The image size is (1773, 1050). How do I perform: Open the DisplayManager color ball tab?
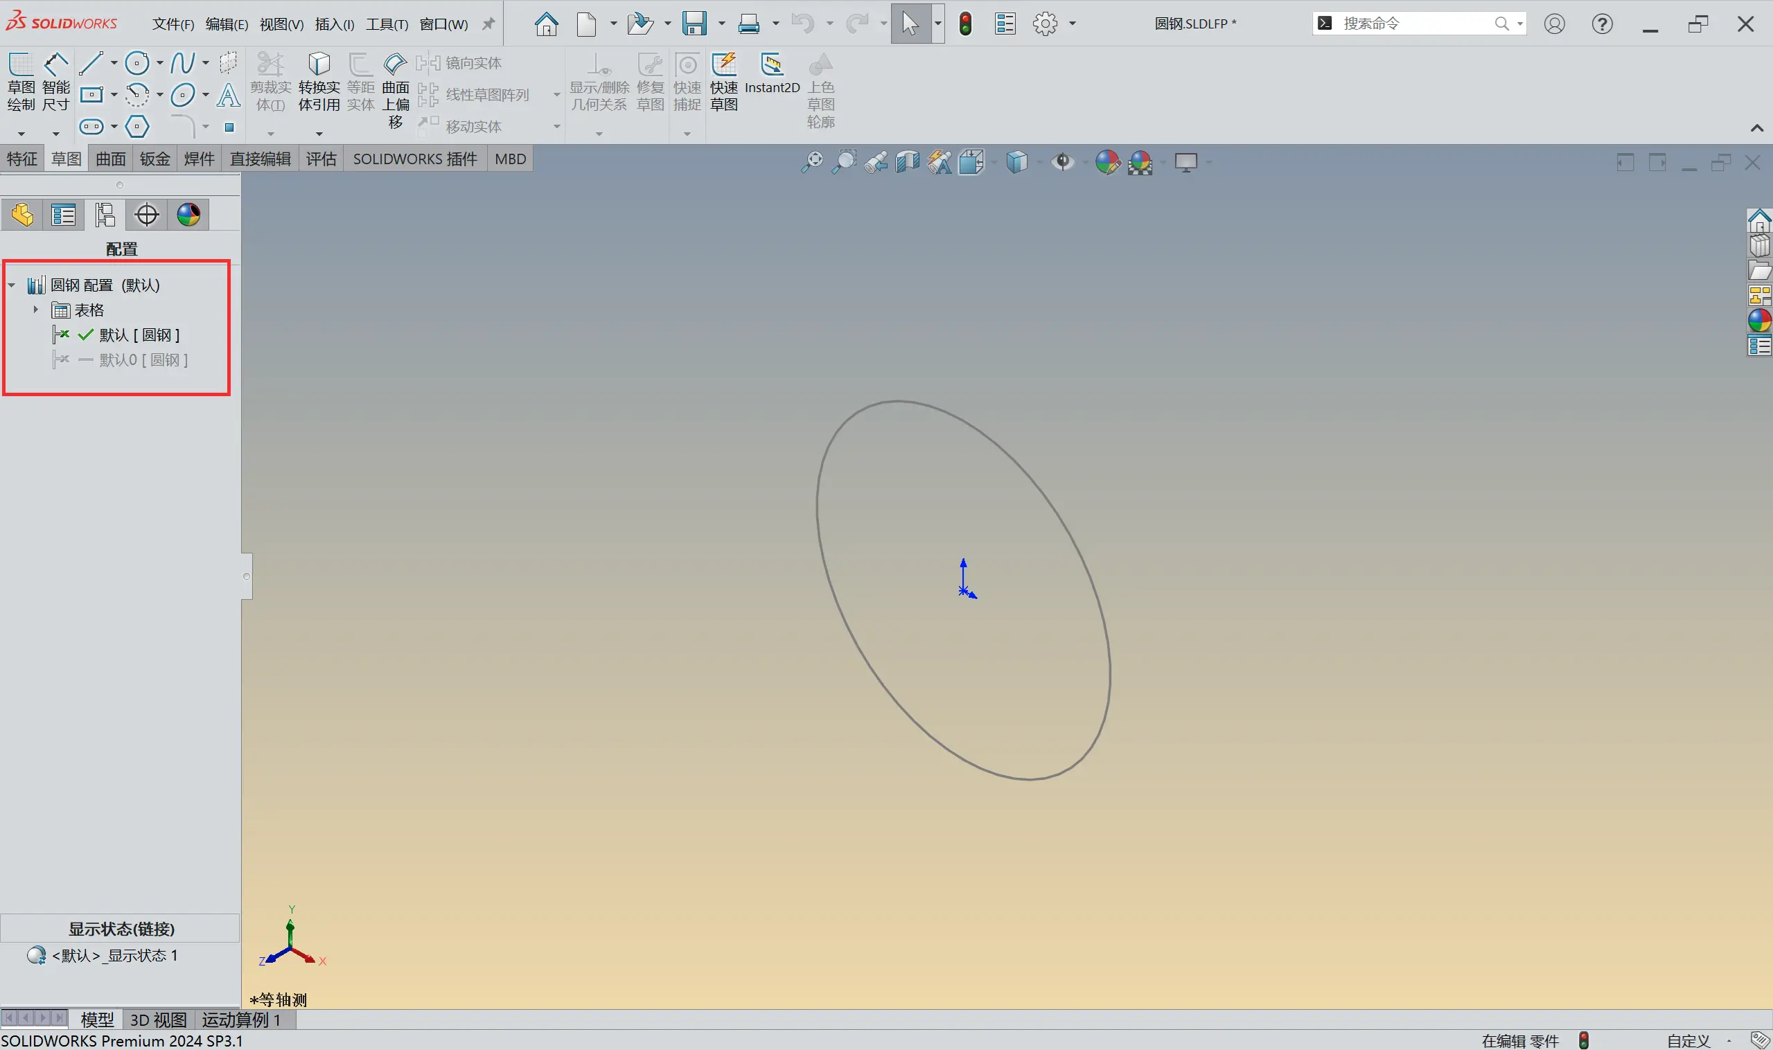(188, 215)
